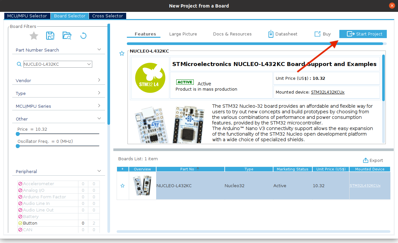Adjust the Oscillator Freq. slider handle
This screenshot has width=398, height=243.
17,146
